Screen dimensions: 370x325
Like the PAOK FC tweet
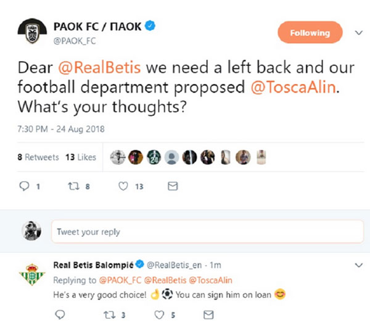(x=123, y=186)
